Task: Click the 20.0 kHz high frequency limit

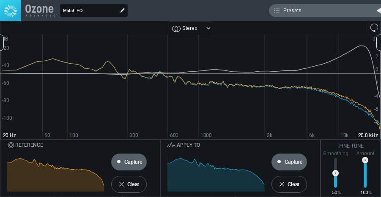Action: pos(368,135)
